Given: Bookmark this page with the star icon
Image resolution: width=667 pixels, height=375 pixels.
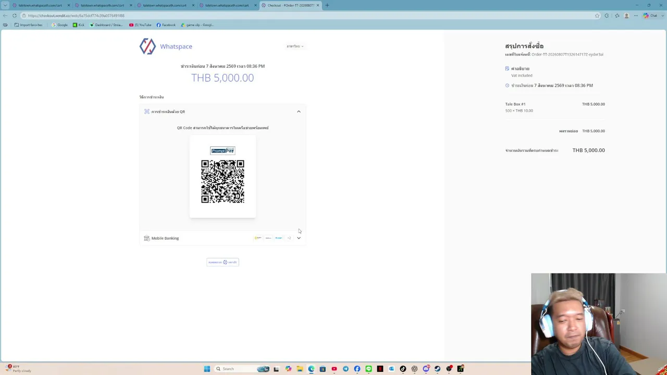Looking at the screenshot, I should click(x=597, y=16).
